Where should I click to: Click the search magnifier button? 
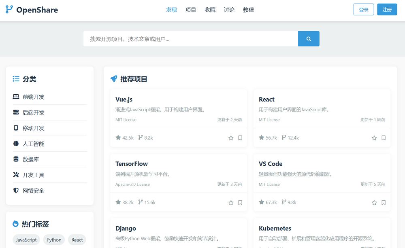[309, 38]
